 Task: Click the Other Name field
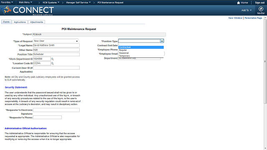[x=56, y=50]
